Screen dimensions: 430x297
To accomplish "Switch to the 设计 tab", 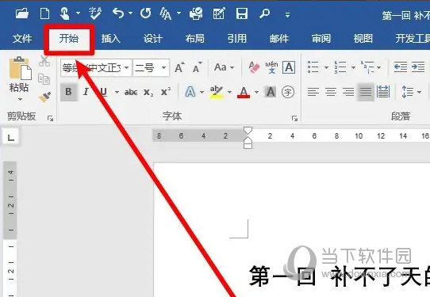I will click(153, 39).
